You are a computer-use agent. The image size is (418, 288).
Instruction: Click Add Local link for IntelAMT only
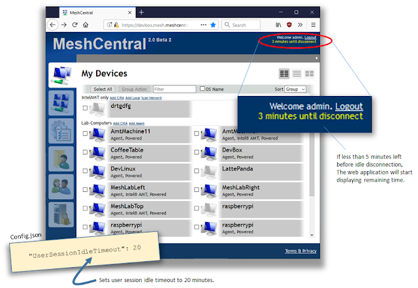(x=133, y=98)
